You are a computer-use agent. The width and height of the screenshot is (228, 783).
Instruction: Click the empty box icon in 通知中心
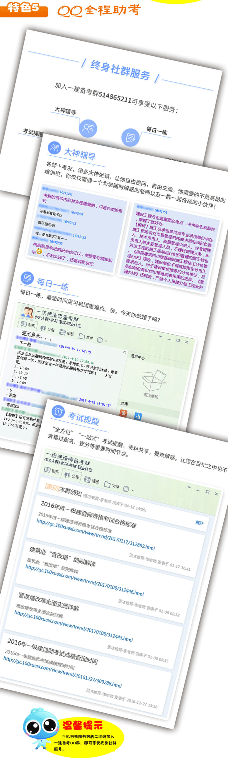(x=153, y=380)
